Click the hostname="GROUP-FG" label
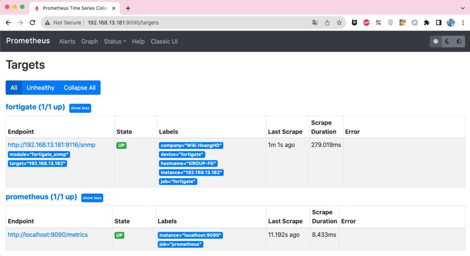 click(x=188, y=163)
